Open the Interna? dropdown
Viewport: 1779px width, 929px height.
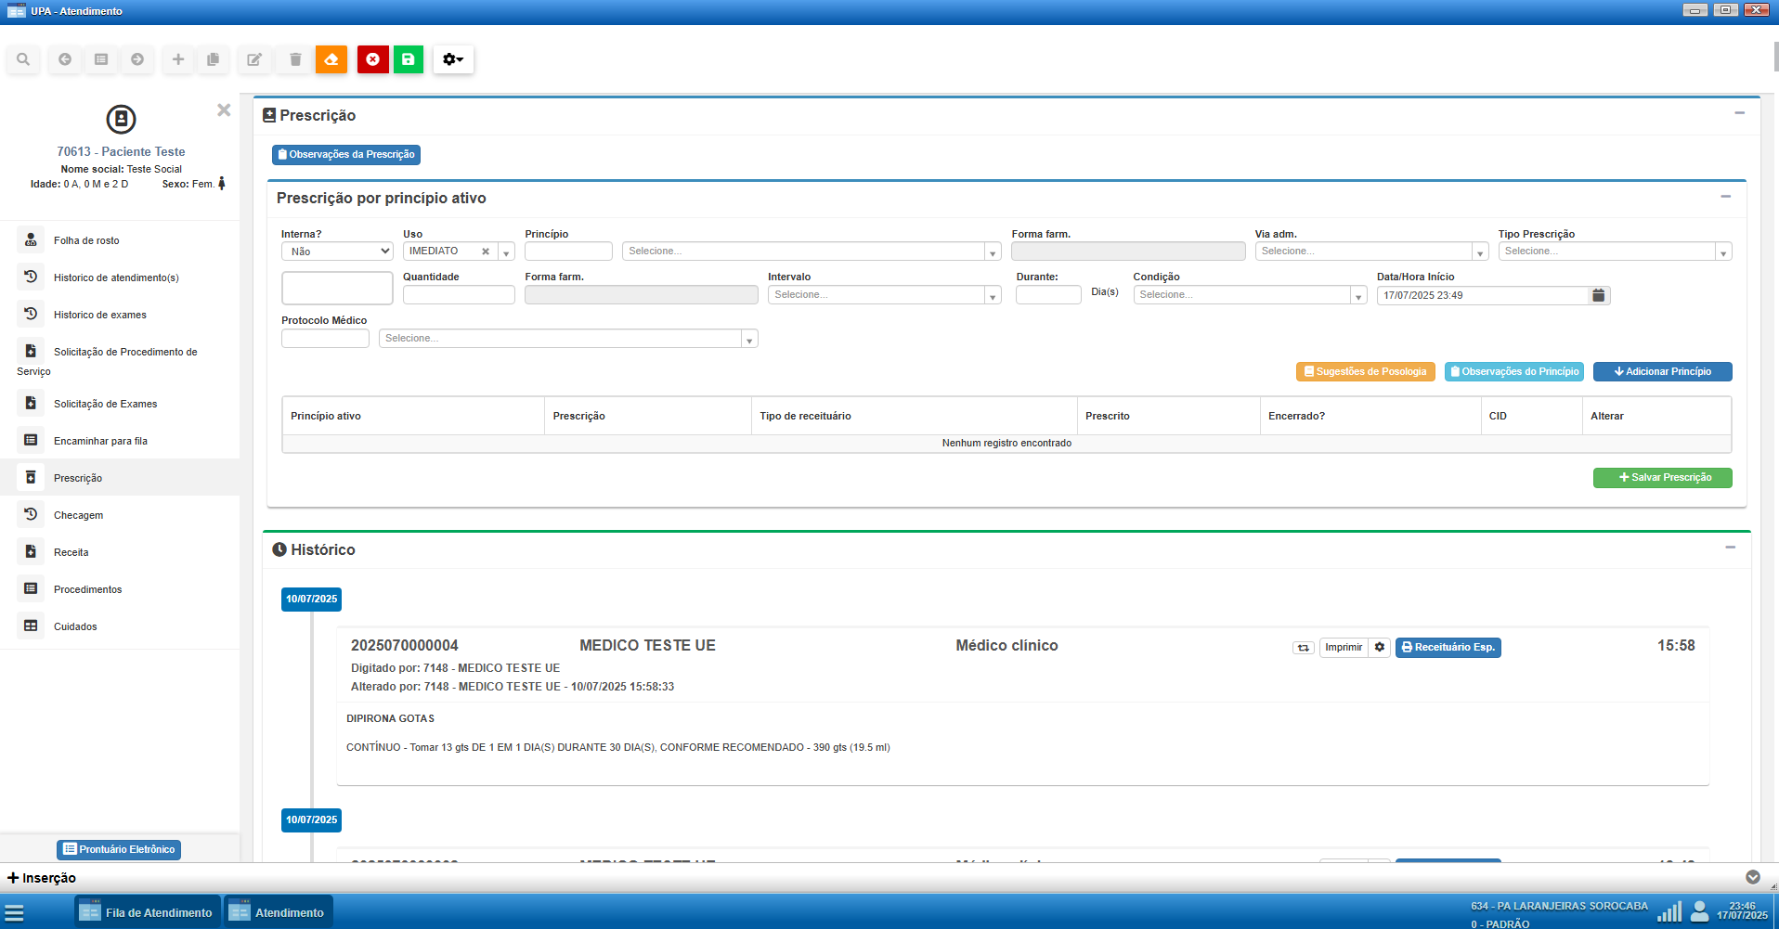tap(337, 252)
